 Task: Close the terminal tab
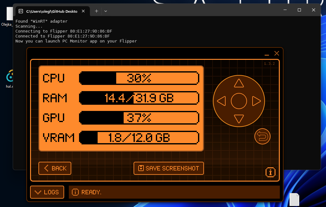83,11
